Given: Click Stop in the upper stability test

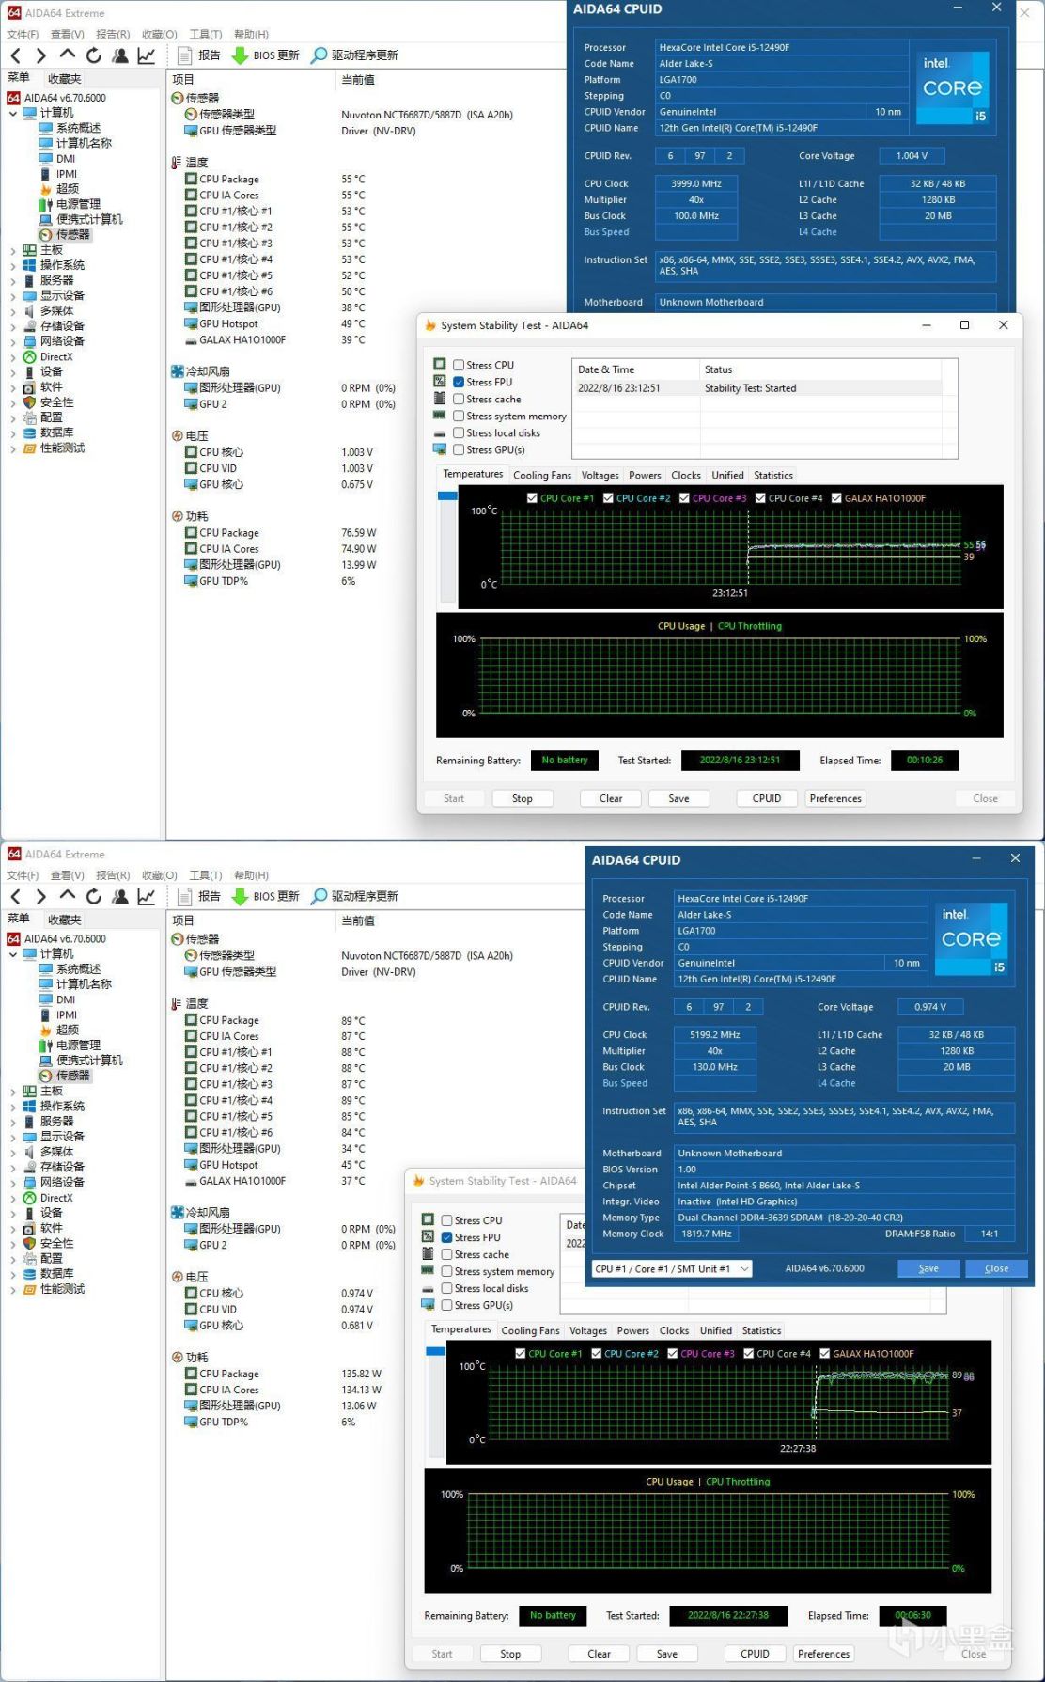Looking at the screenshot, I should click(522, 798).
